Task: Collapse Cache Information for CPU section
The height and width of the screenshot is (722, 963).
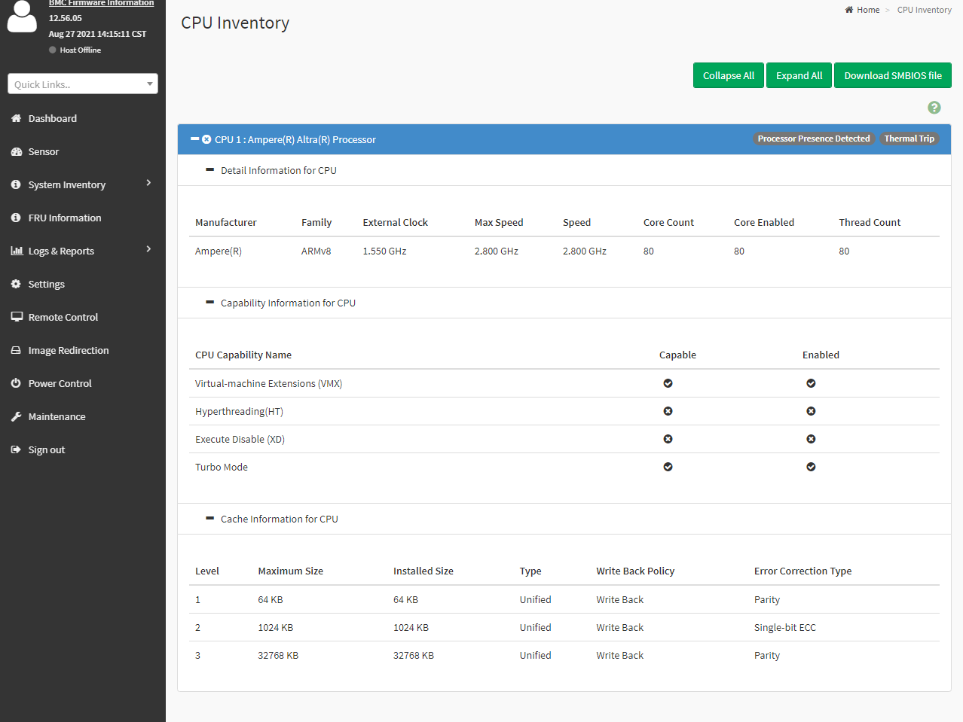Action: pos(210,519)
